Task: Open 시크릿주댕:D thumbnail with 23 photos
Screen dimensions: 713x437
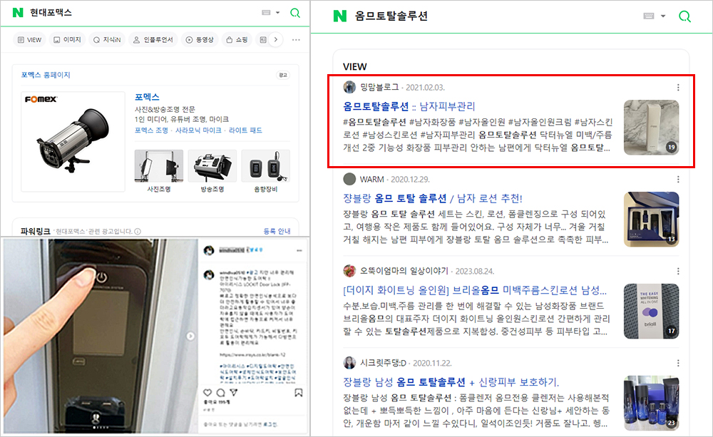Action: point(651,403)
